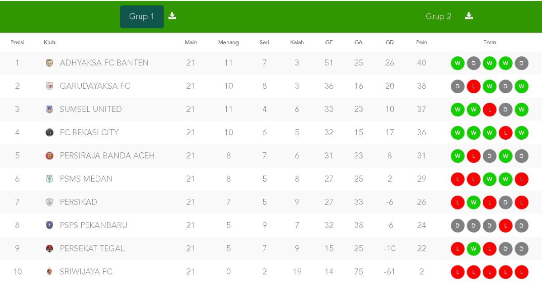Click download icon next to Grup 1
Image resolution: width=542 pixels, height=283 pixels.
point(172,16)
